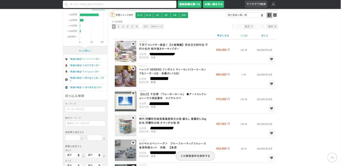The image size is (341, 166).
Task: Favorite the 403,000円 item with heart icon
Action: 271,158
